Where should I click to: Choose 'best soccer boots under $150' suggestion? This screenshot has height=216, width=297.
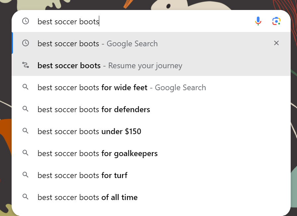89,131
